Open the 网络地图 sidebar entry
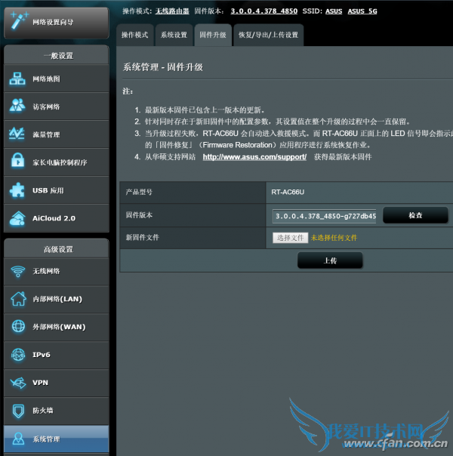The image size is (453, 456). click(x=57, y=79)
